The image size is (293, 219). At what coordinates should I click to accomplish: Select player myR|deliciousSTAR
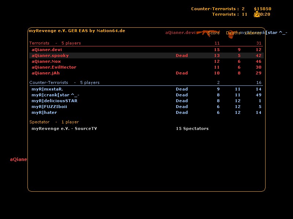tap(54, 101)
